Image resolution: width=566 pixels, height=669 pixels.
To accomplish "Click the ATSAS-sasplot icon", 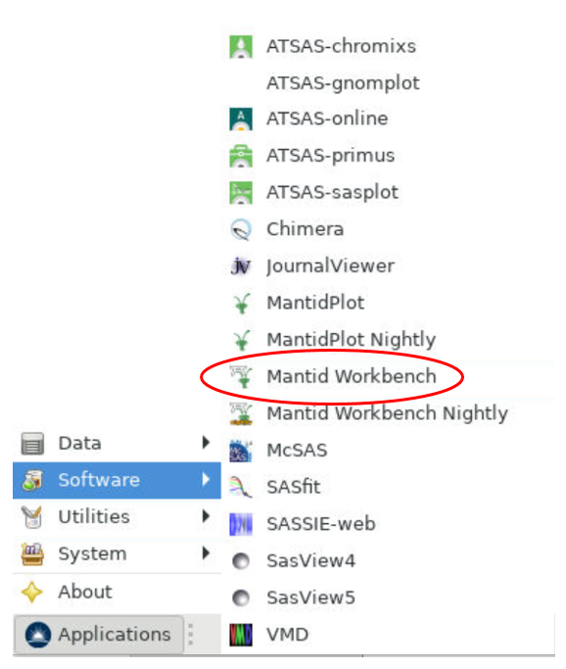I will point(241,193).
